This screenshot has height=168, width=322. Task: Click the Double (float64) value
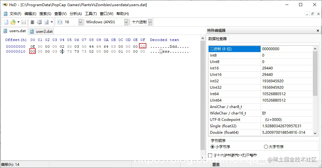pos(284,133)
